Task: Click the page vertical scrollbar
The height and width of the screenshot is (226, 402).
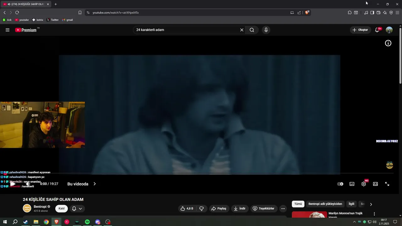Action: (x=400, y=56)
